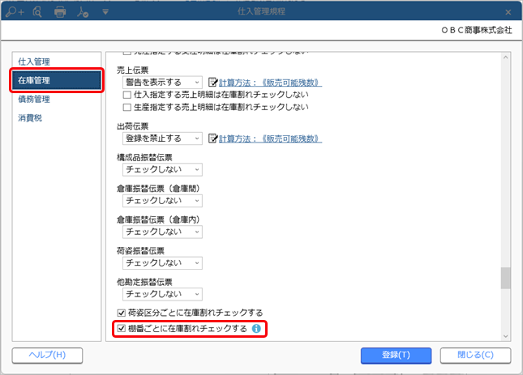Open the 倉庫振替伝票（倉庫内） dropdown
The image size is (523, 375).
point(162,232)
